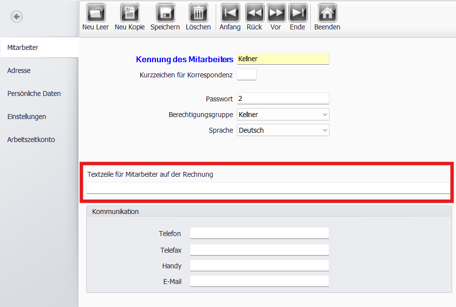
Task: Open the Sprache dropdown
Action: tap(283, 130)
